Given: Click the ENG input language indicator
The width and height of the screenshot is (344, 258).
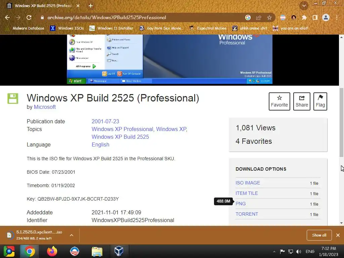Looking at the screenshot, I should (x=310, y=251).
